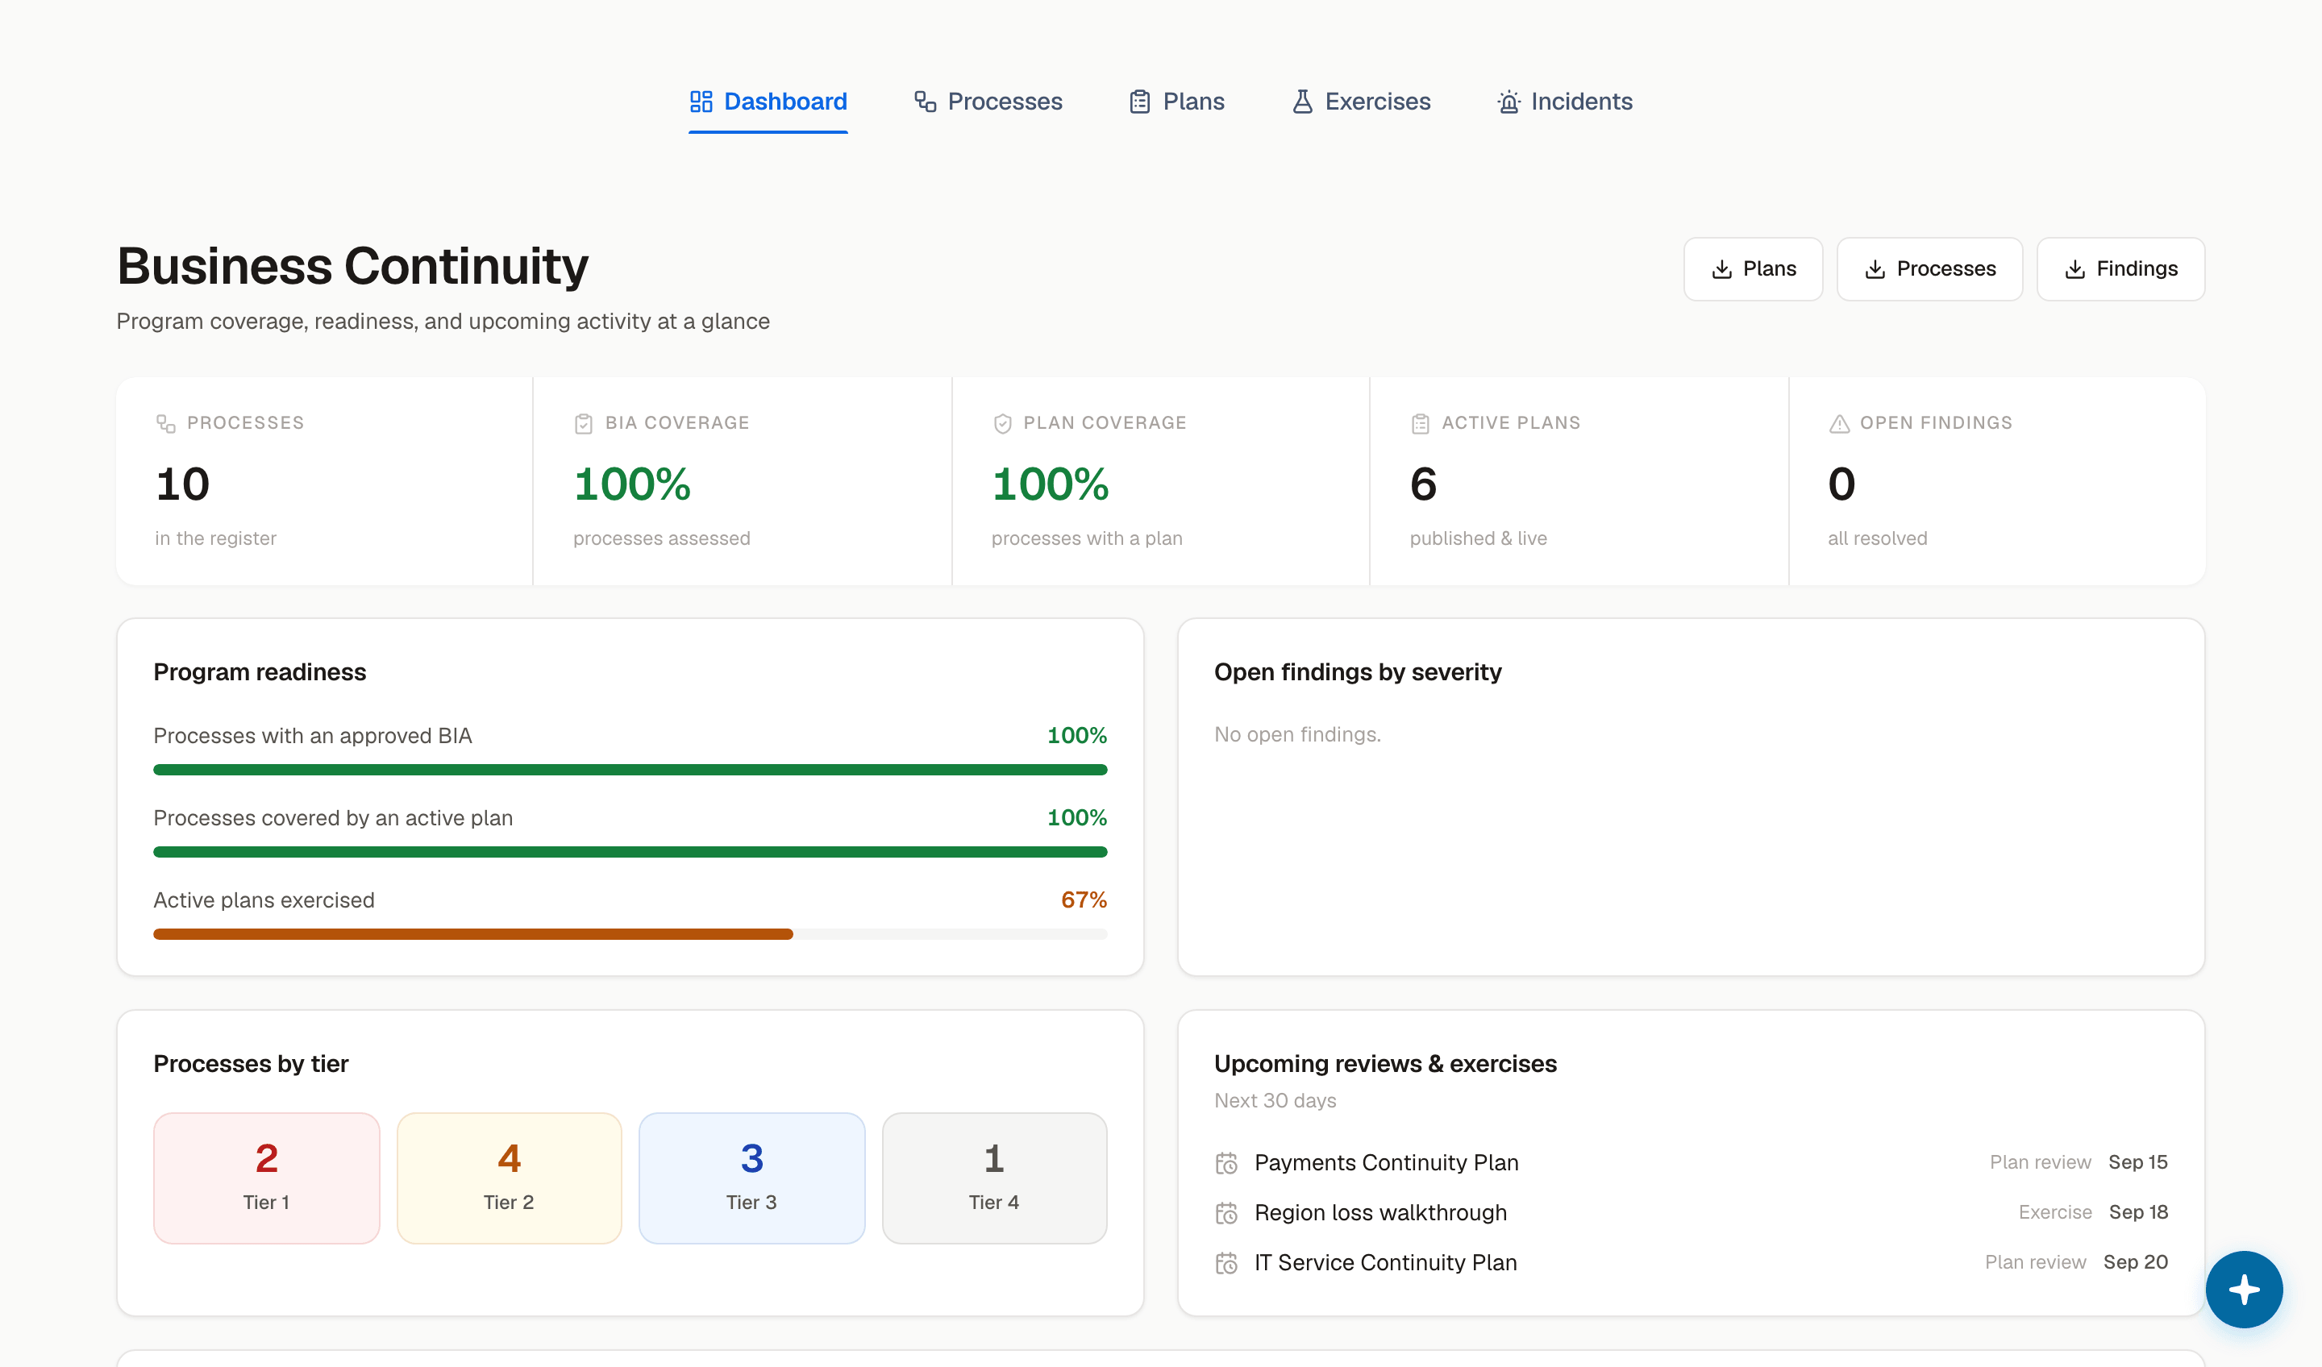Click the Processes stat card icon
Screen dimensions: 2322x1367
point(166,424)
